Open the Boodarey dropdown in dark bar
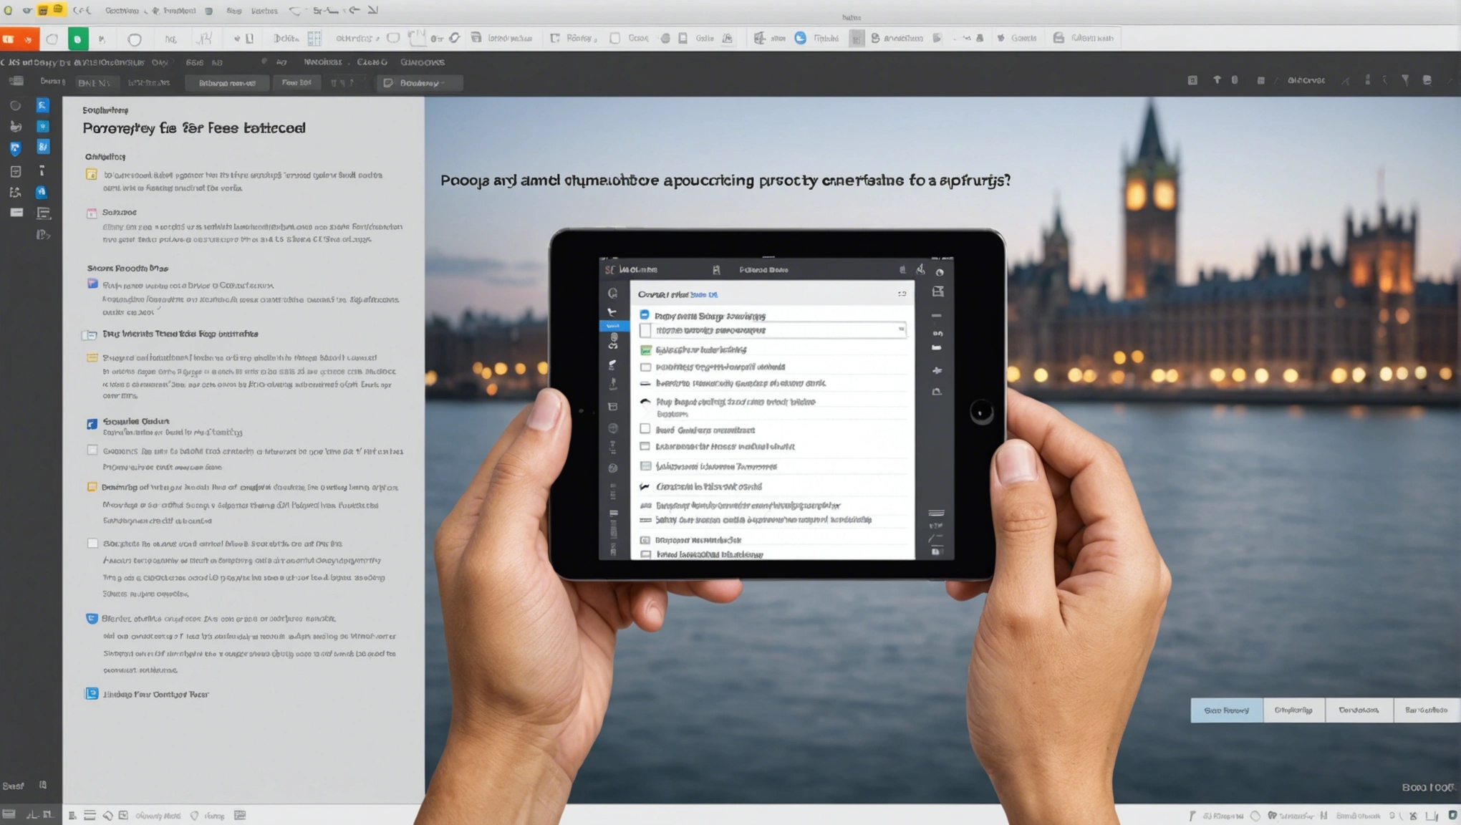 [420, 83]
